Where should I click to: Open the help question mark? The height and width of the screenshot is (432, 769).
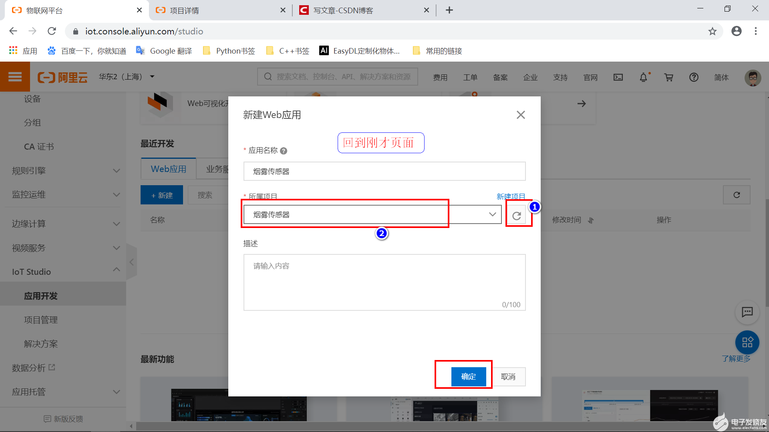pos(694,77)
